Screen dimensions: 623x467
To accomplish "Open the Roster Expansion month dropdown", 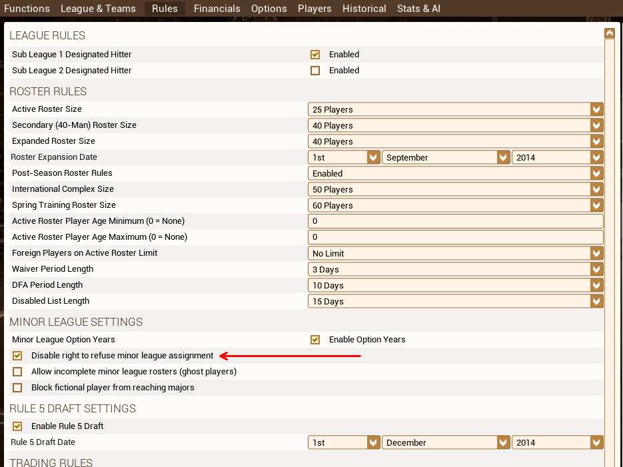I will click(446, 157).
